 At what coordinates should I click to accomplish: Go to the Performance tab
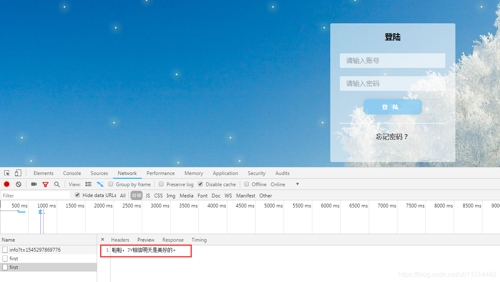pyautogui.click(x=161, y=173)
